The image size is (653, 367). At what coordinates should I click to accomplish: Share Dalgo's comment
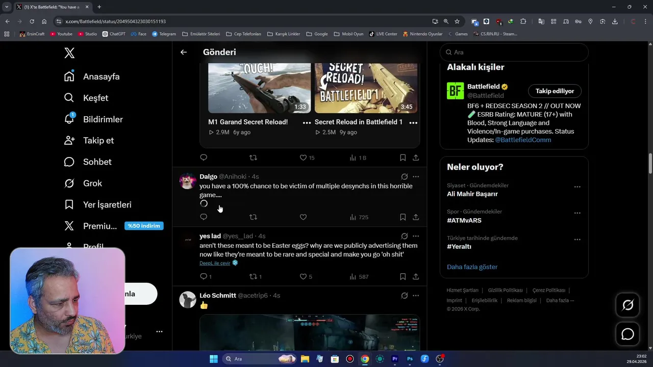pyautogui.click(x=416, y=217)
